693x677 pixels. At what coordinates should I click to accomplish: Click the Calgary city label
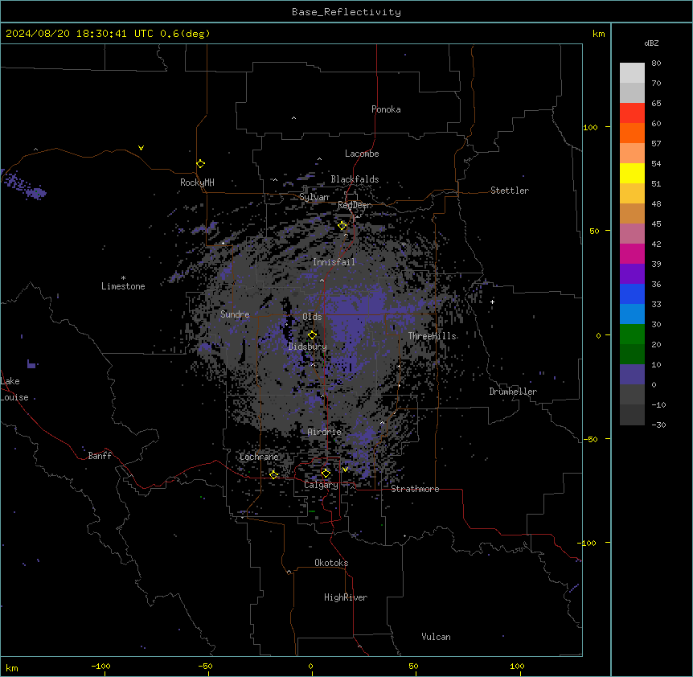(x=322, y=485)
